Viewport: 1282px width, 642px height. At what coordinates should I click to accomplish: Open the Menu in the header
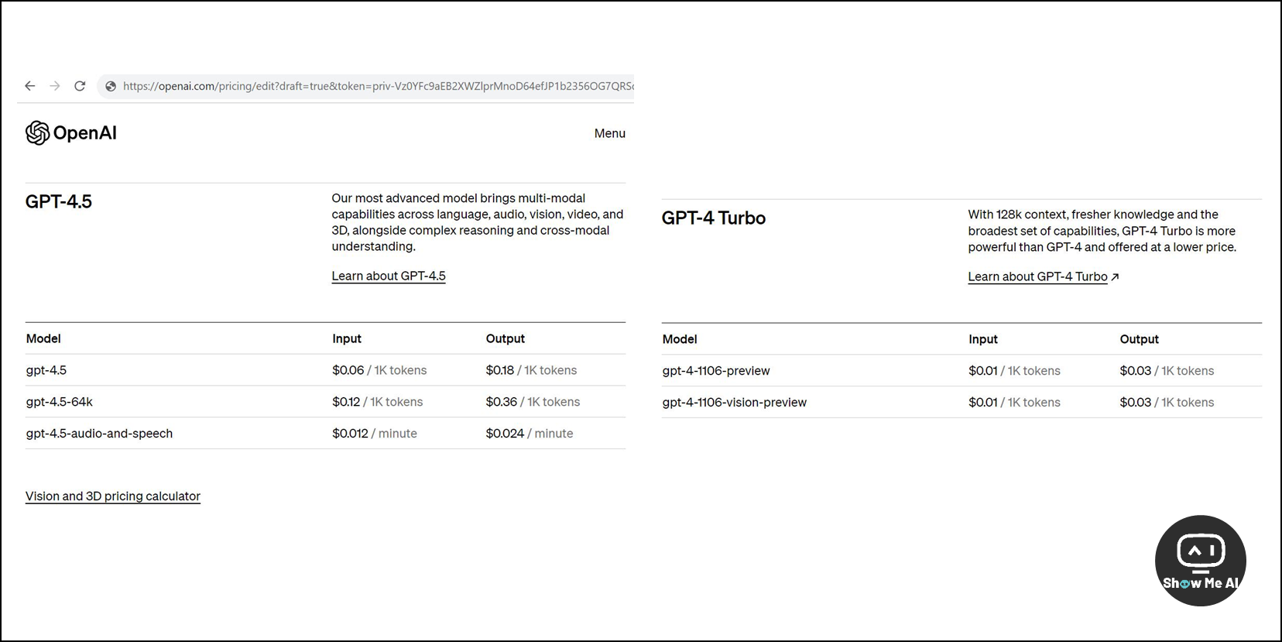point(610,133)
